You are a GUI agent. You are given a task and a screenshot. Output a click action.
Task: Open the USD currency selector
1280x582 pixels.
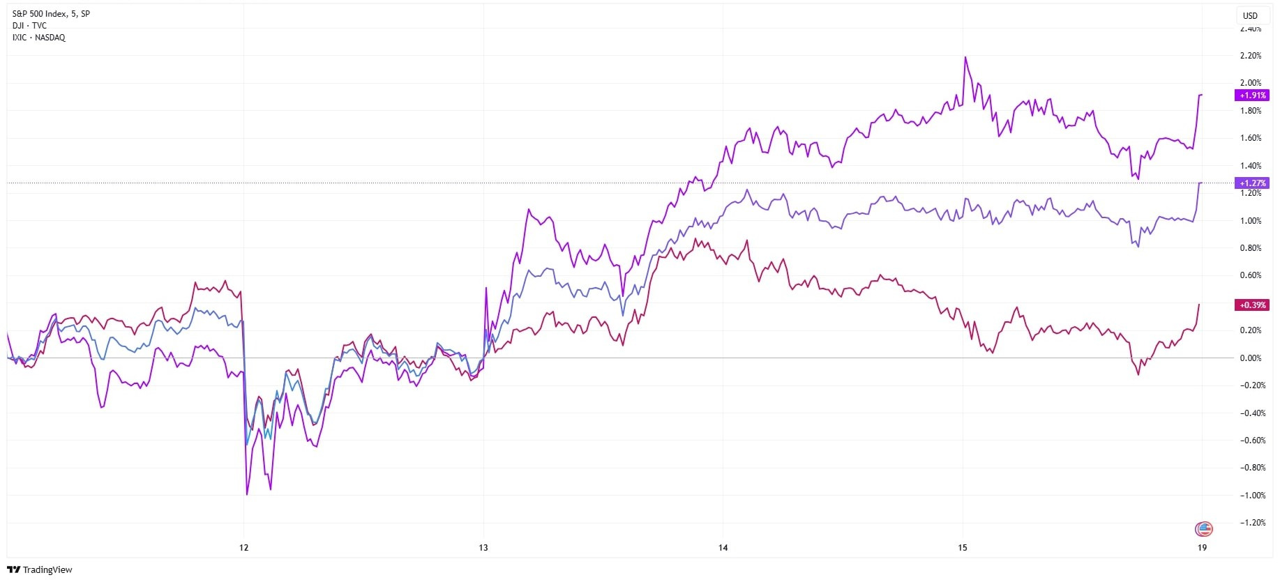[x=1251, y=15]
